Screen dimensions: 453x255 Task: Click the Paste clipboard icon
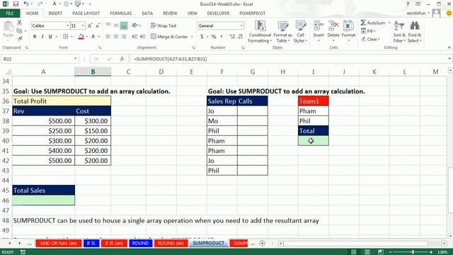[x=8, y=27]
